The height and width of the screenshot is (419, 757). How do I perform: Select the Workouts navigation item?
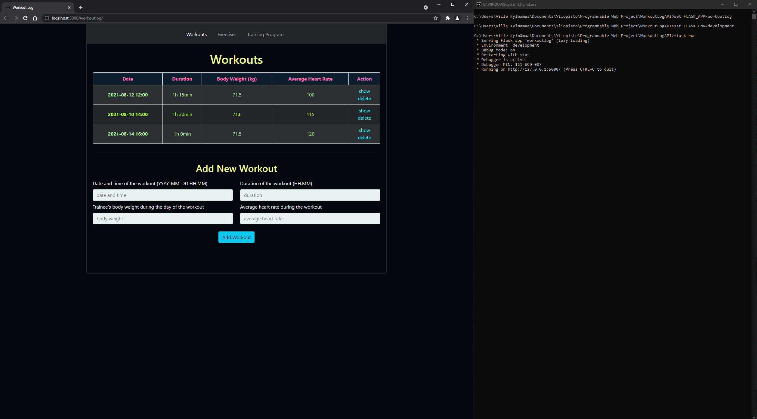point(196,35)
